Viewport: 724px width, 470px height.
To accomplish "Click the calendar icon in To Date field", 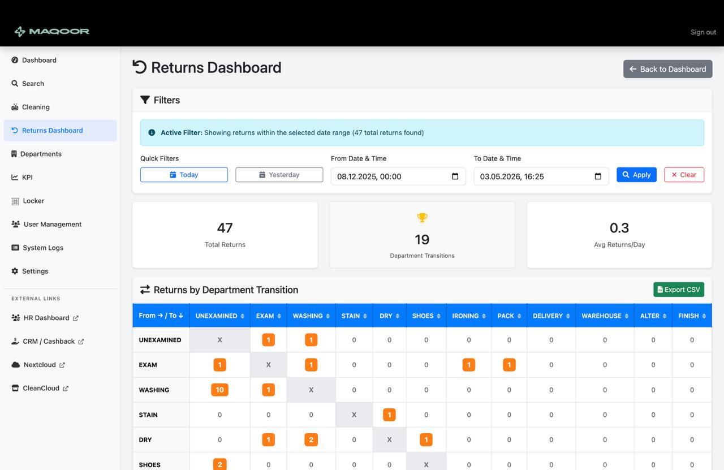I will (x=598, y=176).
